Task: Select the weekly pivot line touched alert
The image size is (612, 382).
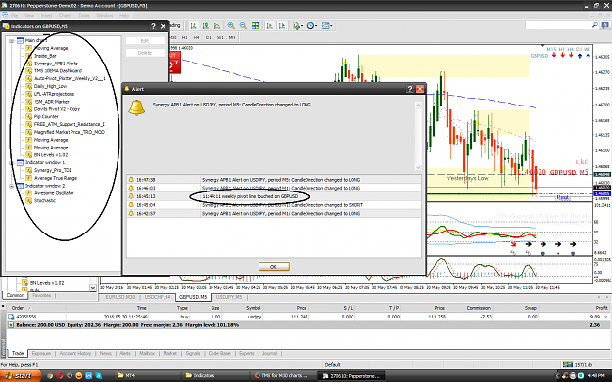Action: pyautogui.click(x=274, y=196)
